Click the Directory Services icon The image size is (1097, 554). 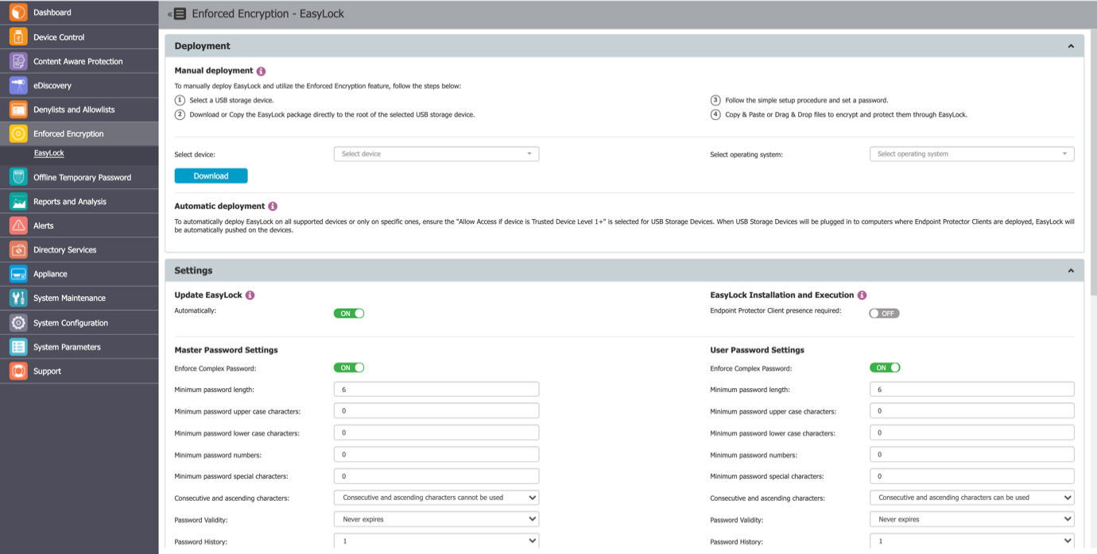tap(18, 250)
